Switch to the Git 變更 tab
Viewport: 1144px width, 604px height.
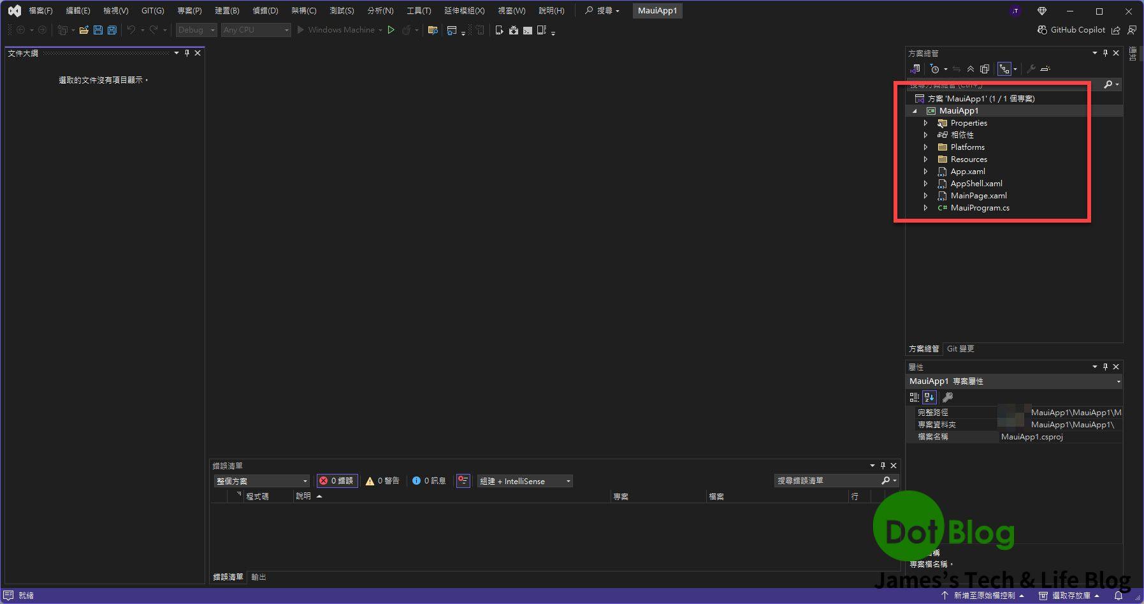[961, 348]
